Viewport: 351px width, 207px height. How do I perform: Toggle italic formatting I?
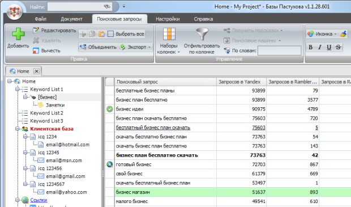320,47
